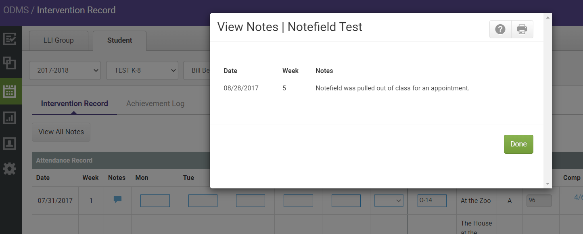Click the View All Notes button
Viewport: 583px width, 234px height.
click(x=61, y=132)
